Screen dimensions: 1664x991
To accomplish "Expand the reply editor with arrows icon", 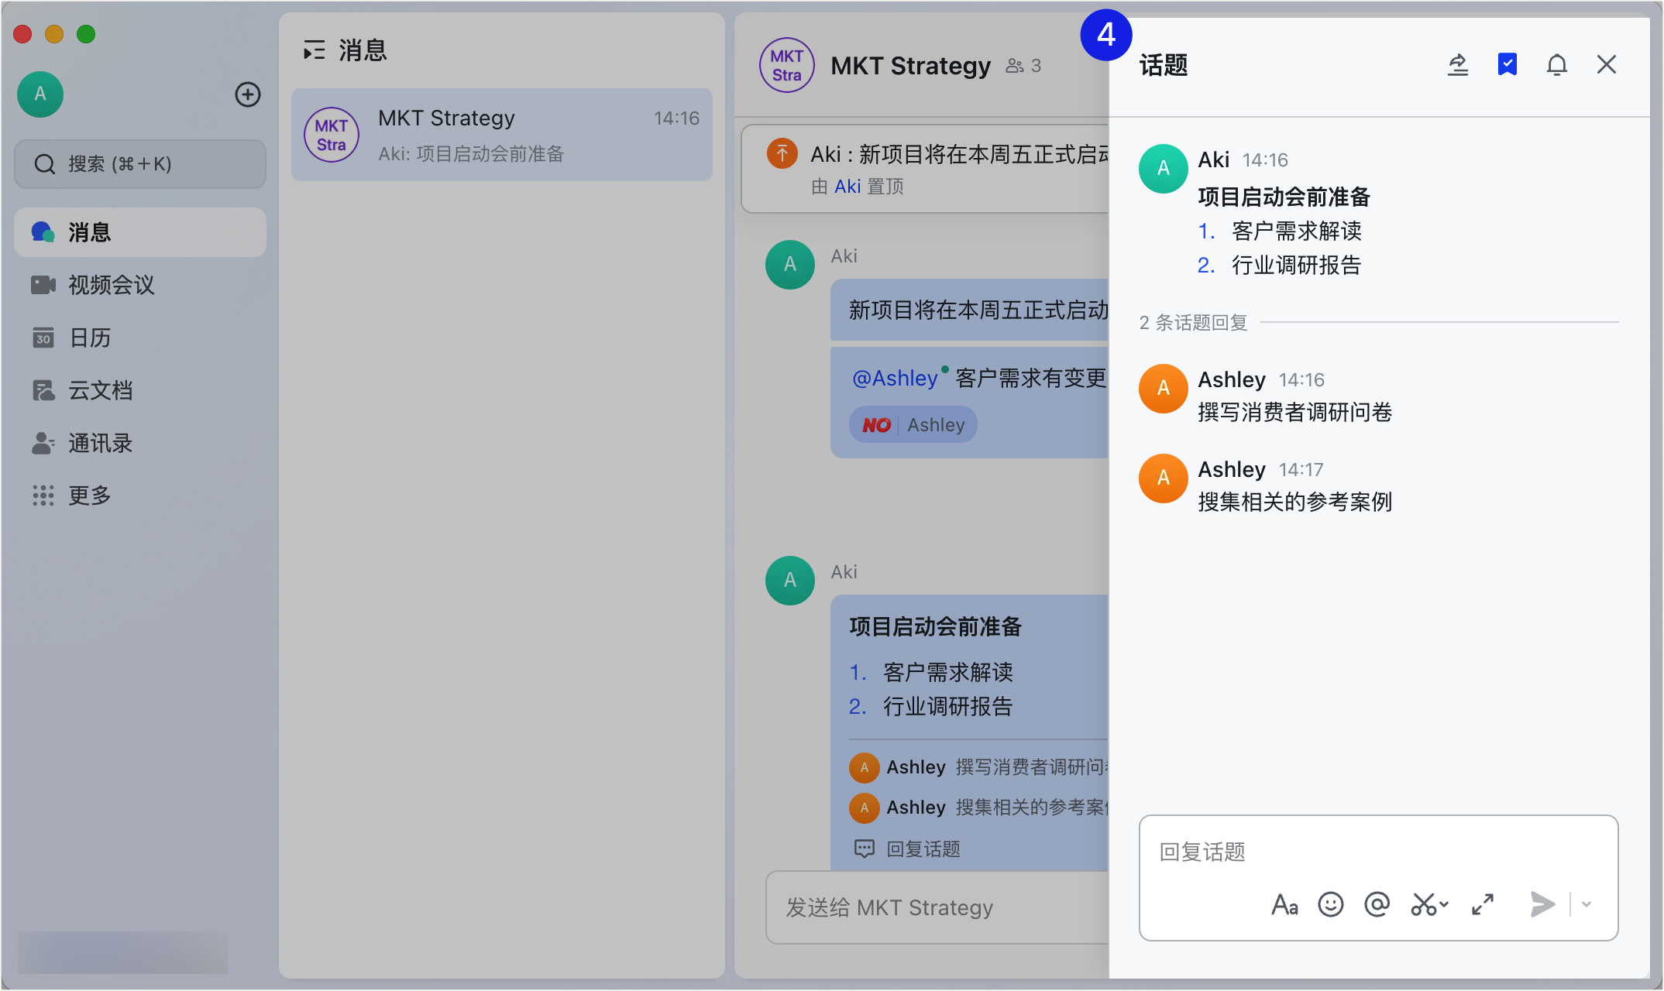I will click(x=1482, y=904).
